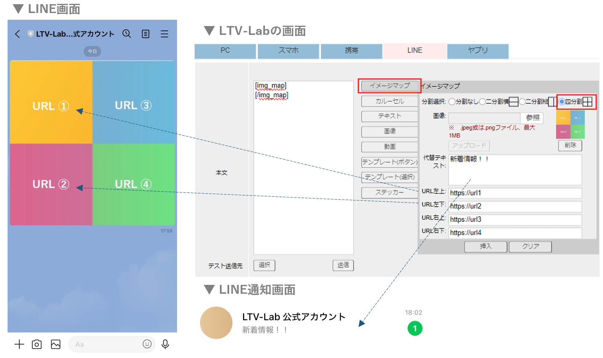Viewport: 603px width, 358px height.
Task: Tap the photo gallery icon in message bar
Action: tap(56, 345)
